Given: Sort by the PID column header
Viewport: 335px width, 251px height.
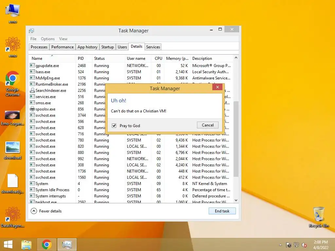Looking at the screenshot, I should click(x=83, y=58).
